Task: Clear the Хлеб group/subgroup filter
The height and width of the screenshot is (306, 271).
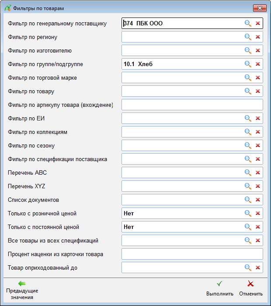Action: click(257, 64)
